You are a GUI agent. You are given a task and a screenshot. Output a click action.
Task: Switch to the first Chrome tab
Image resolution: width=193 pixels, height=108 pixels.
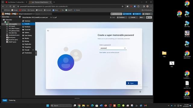pyautogui.click(x=16, y=2)
